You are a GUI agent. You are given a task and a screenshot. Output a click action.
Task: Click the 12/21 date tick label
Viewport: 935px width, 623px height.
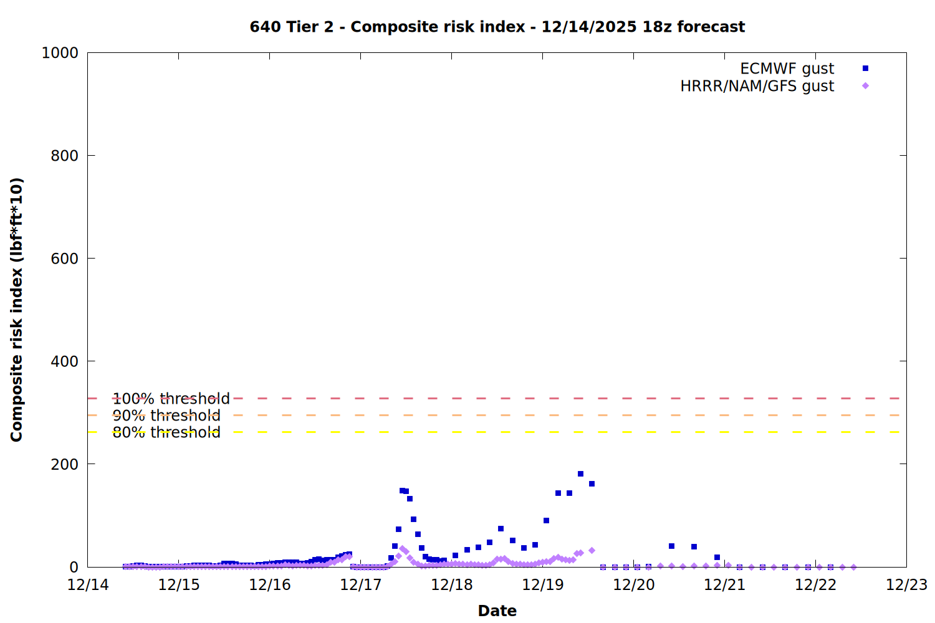click(x=724, y=585)
